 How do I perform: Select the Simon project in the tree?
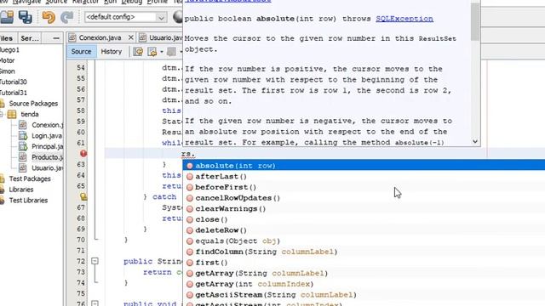8,71
